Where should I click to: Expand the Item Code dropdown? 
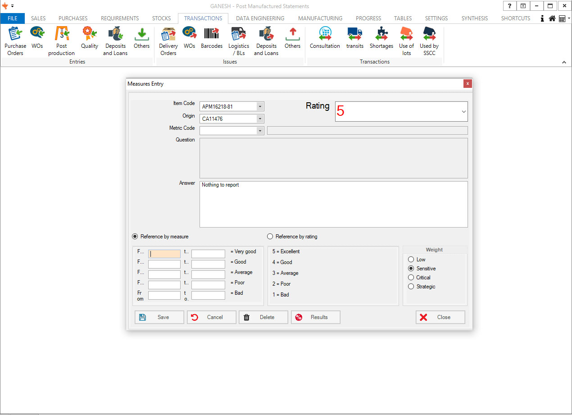260,107
